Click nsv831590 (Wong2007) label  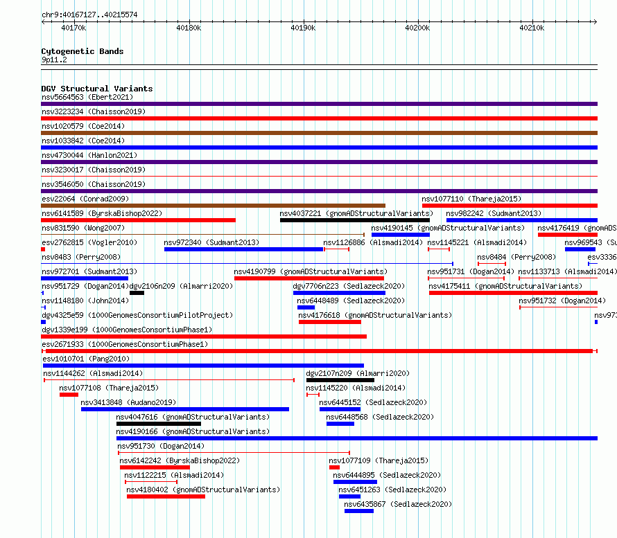point(83,228)
